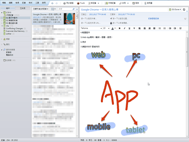Viewport: 189px width, 142px height.
Task: Click the search magnifier icon
Action: (74, 9)
